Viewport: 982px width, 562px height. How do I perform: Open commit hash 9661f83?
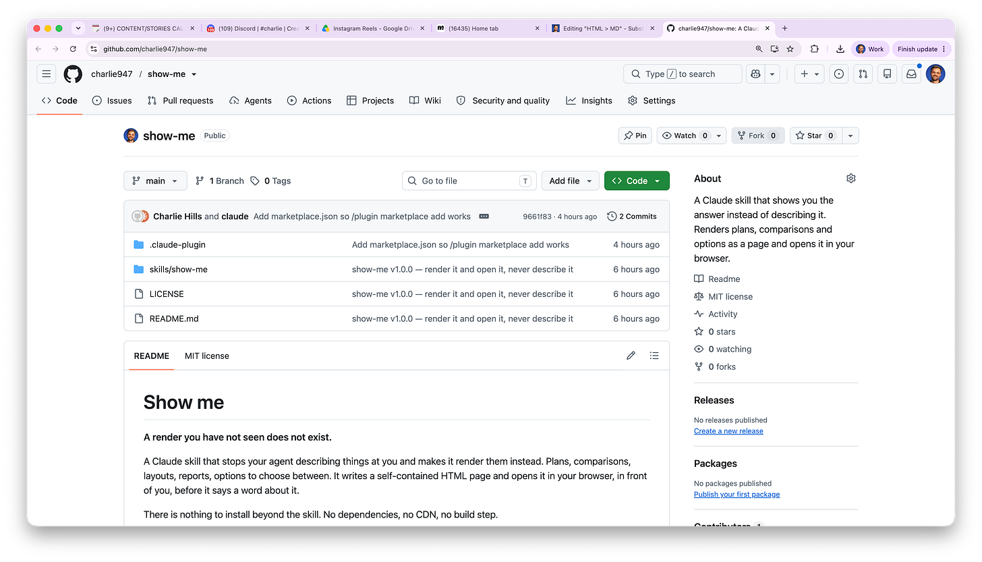point(537,217)
